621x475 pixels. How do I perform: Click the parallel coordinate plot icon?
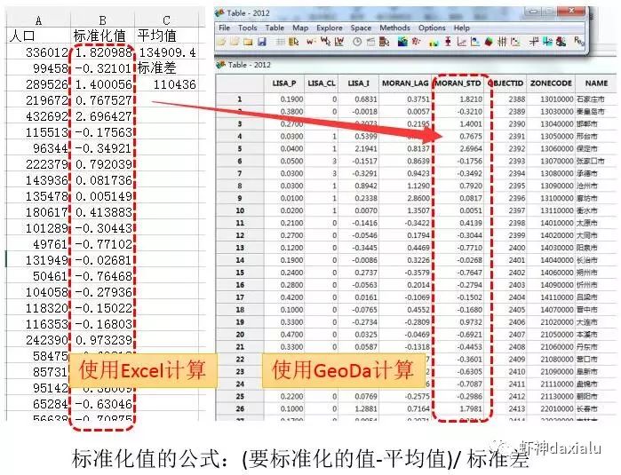[502, 42]
